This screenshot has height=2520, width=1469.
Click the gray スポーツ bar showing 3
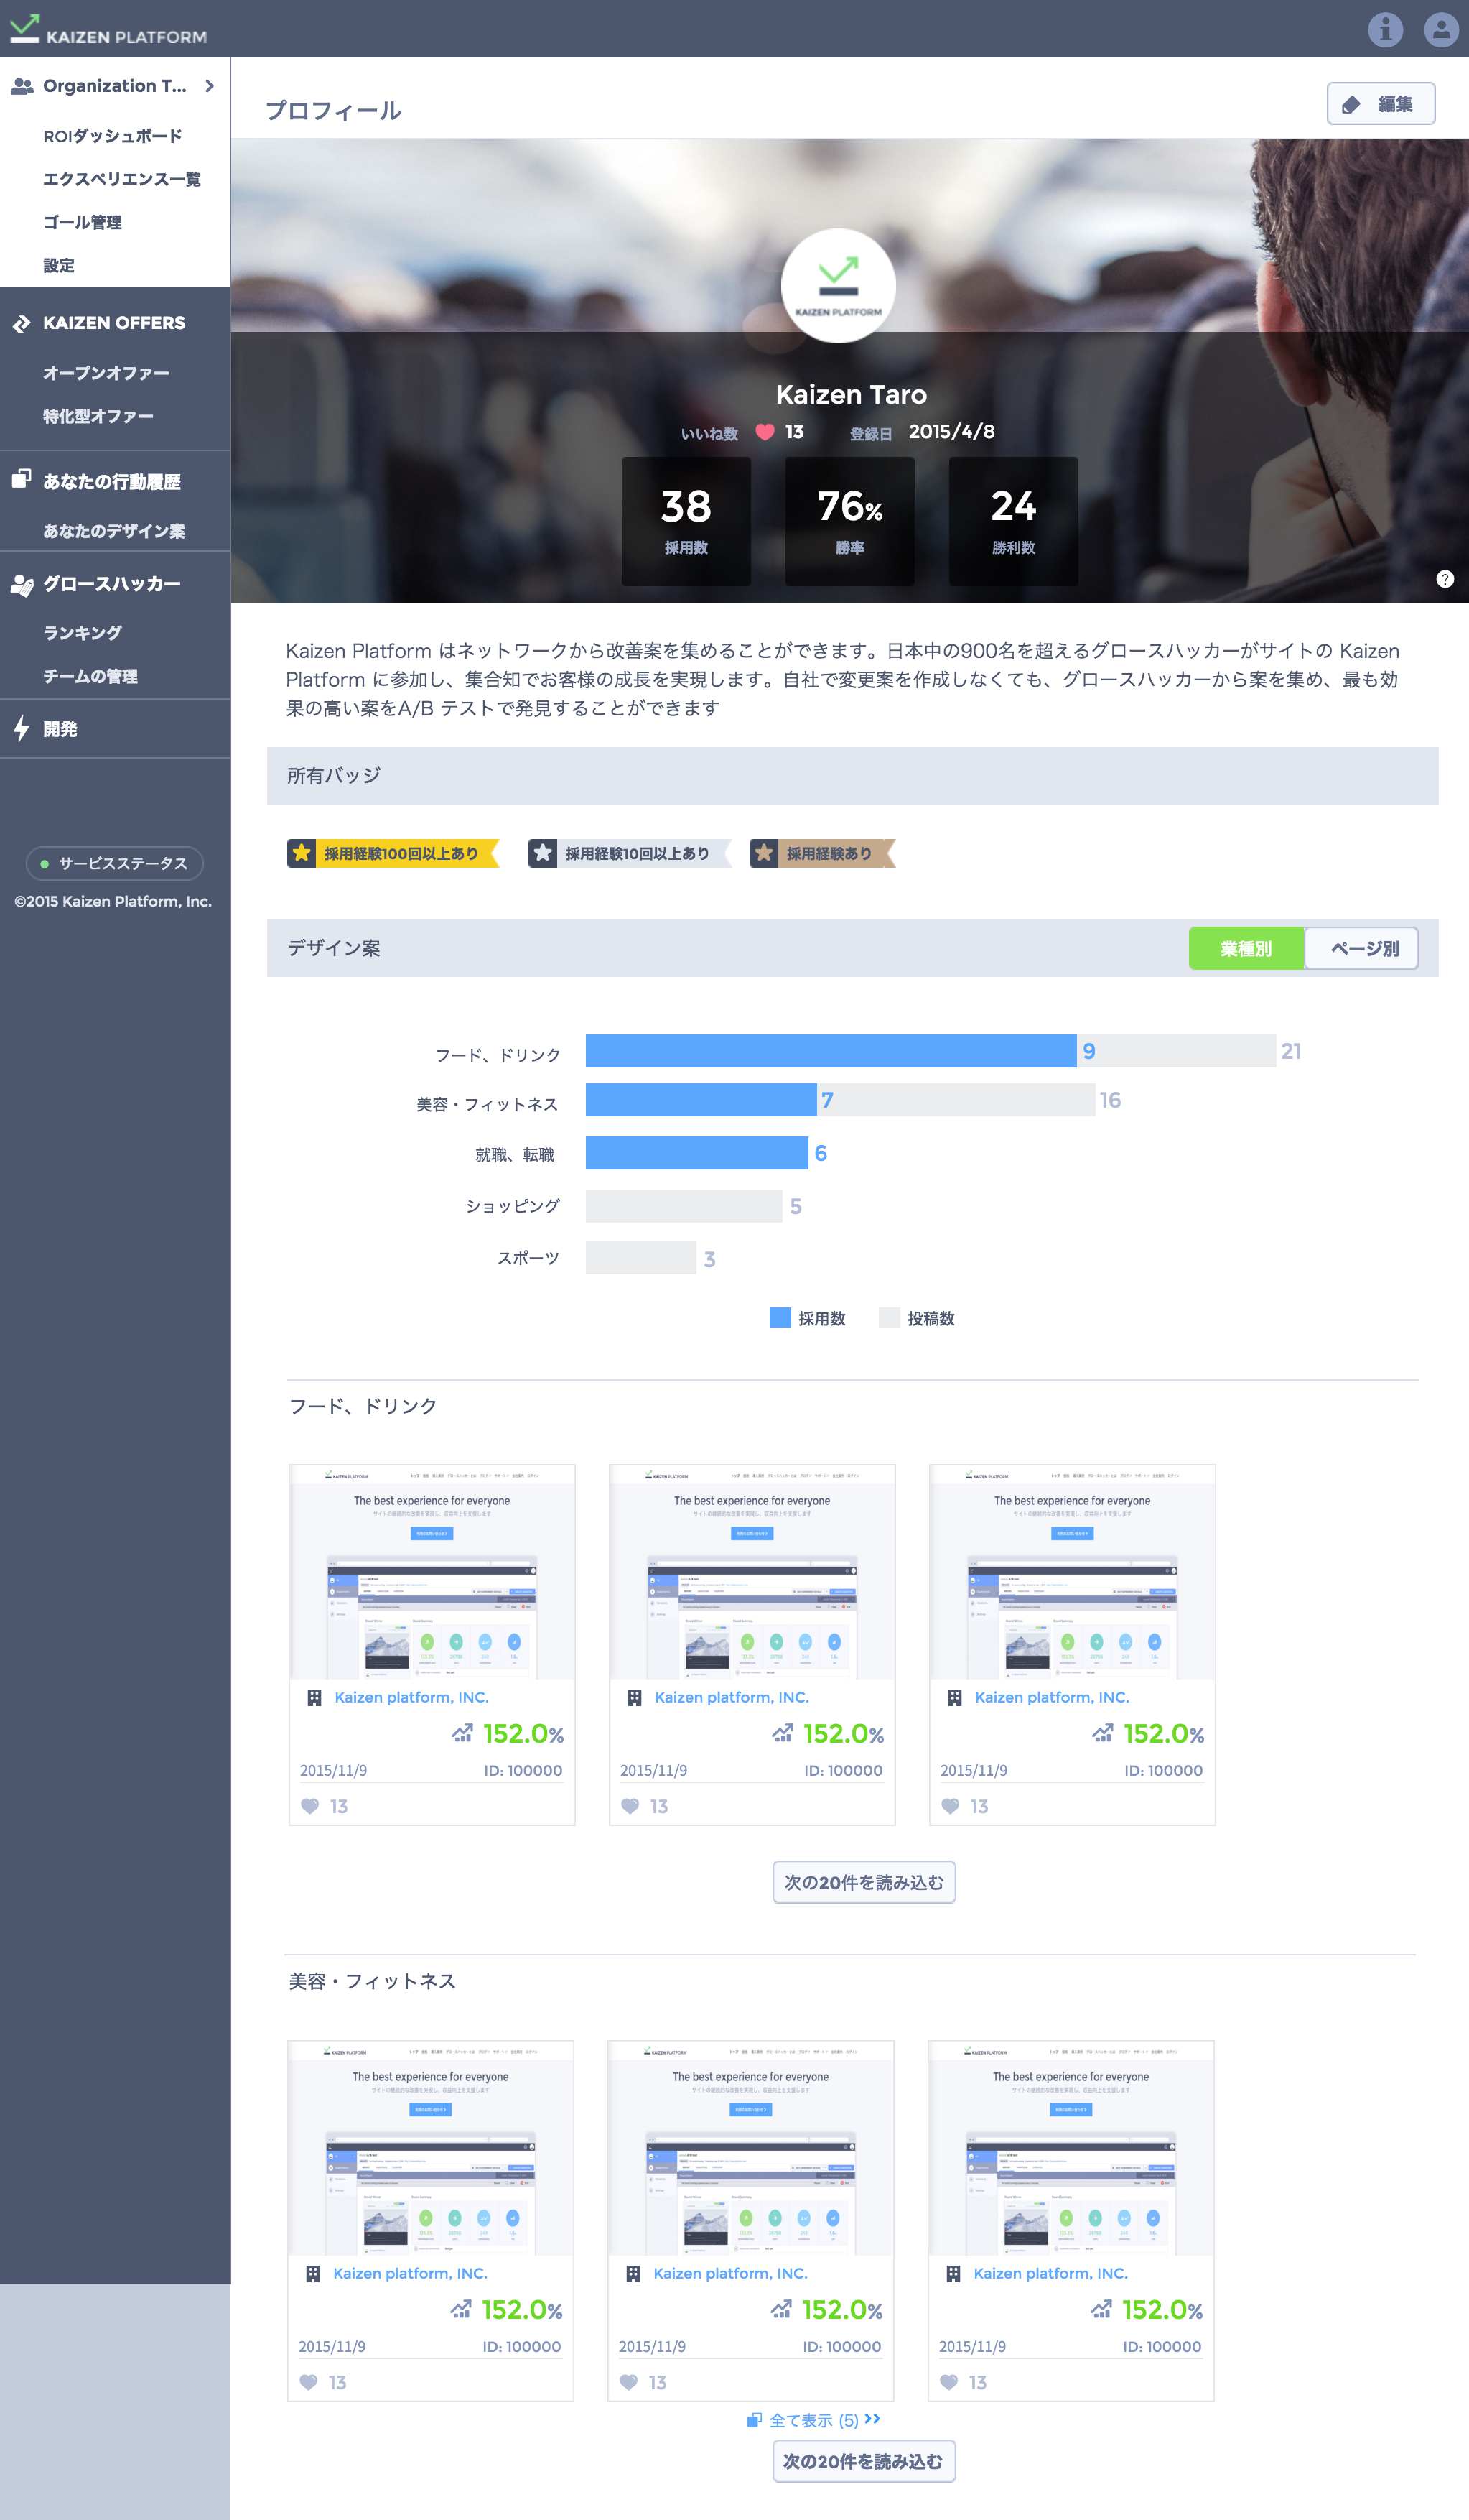(640, 1258)
